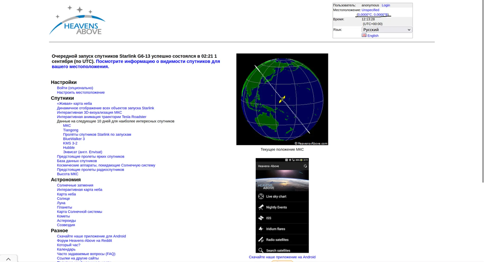484x262 pixels.
Task: Click the Android app screenshot image
Action: click(282, 206)
